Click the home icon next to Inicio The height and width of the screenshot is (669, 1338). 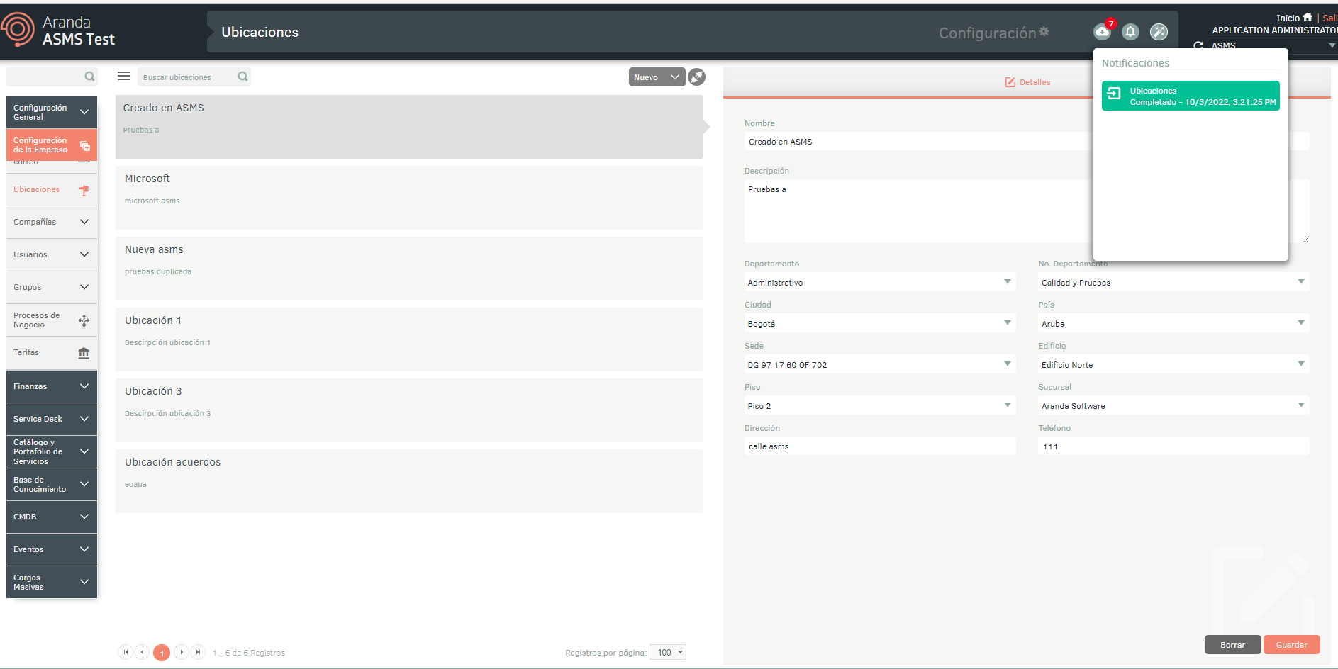point(1308,18)
